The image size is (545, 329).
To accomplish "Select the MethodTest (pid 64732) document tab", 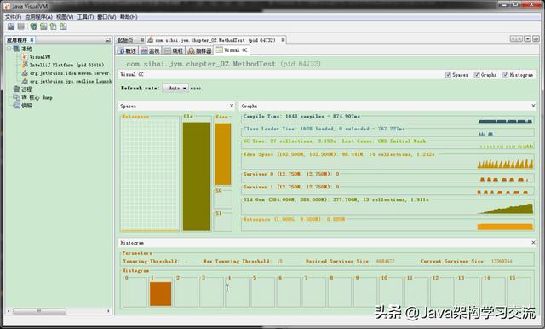I will pos(215,40).
